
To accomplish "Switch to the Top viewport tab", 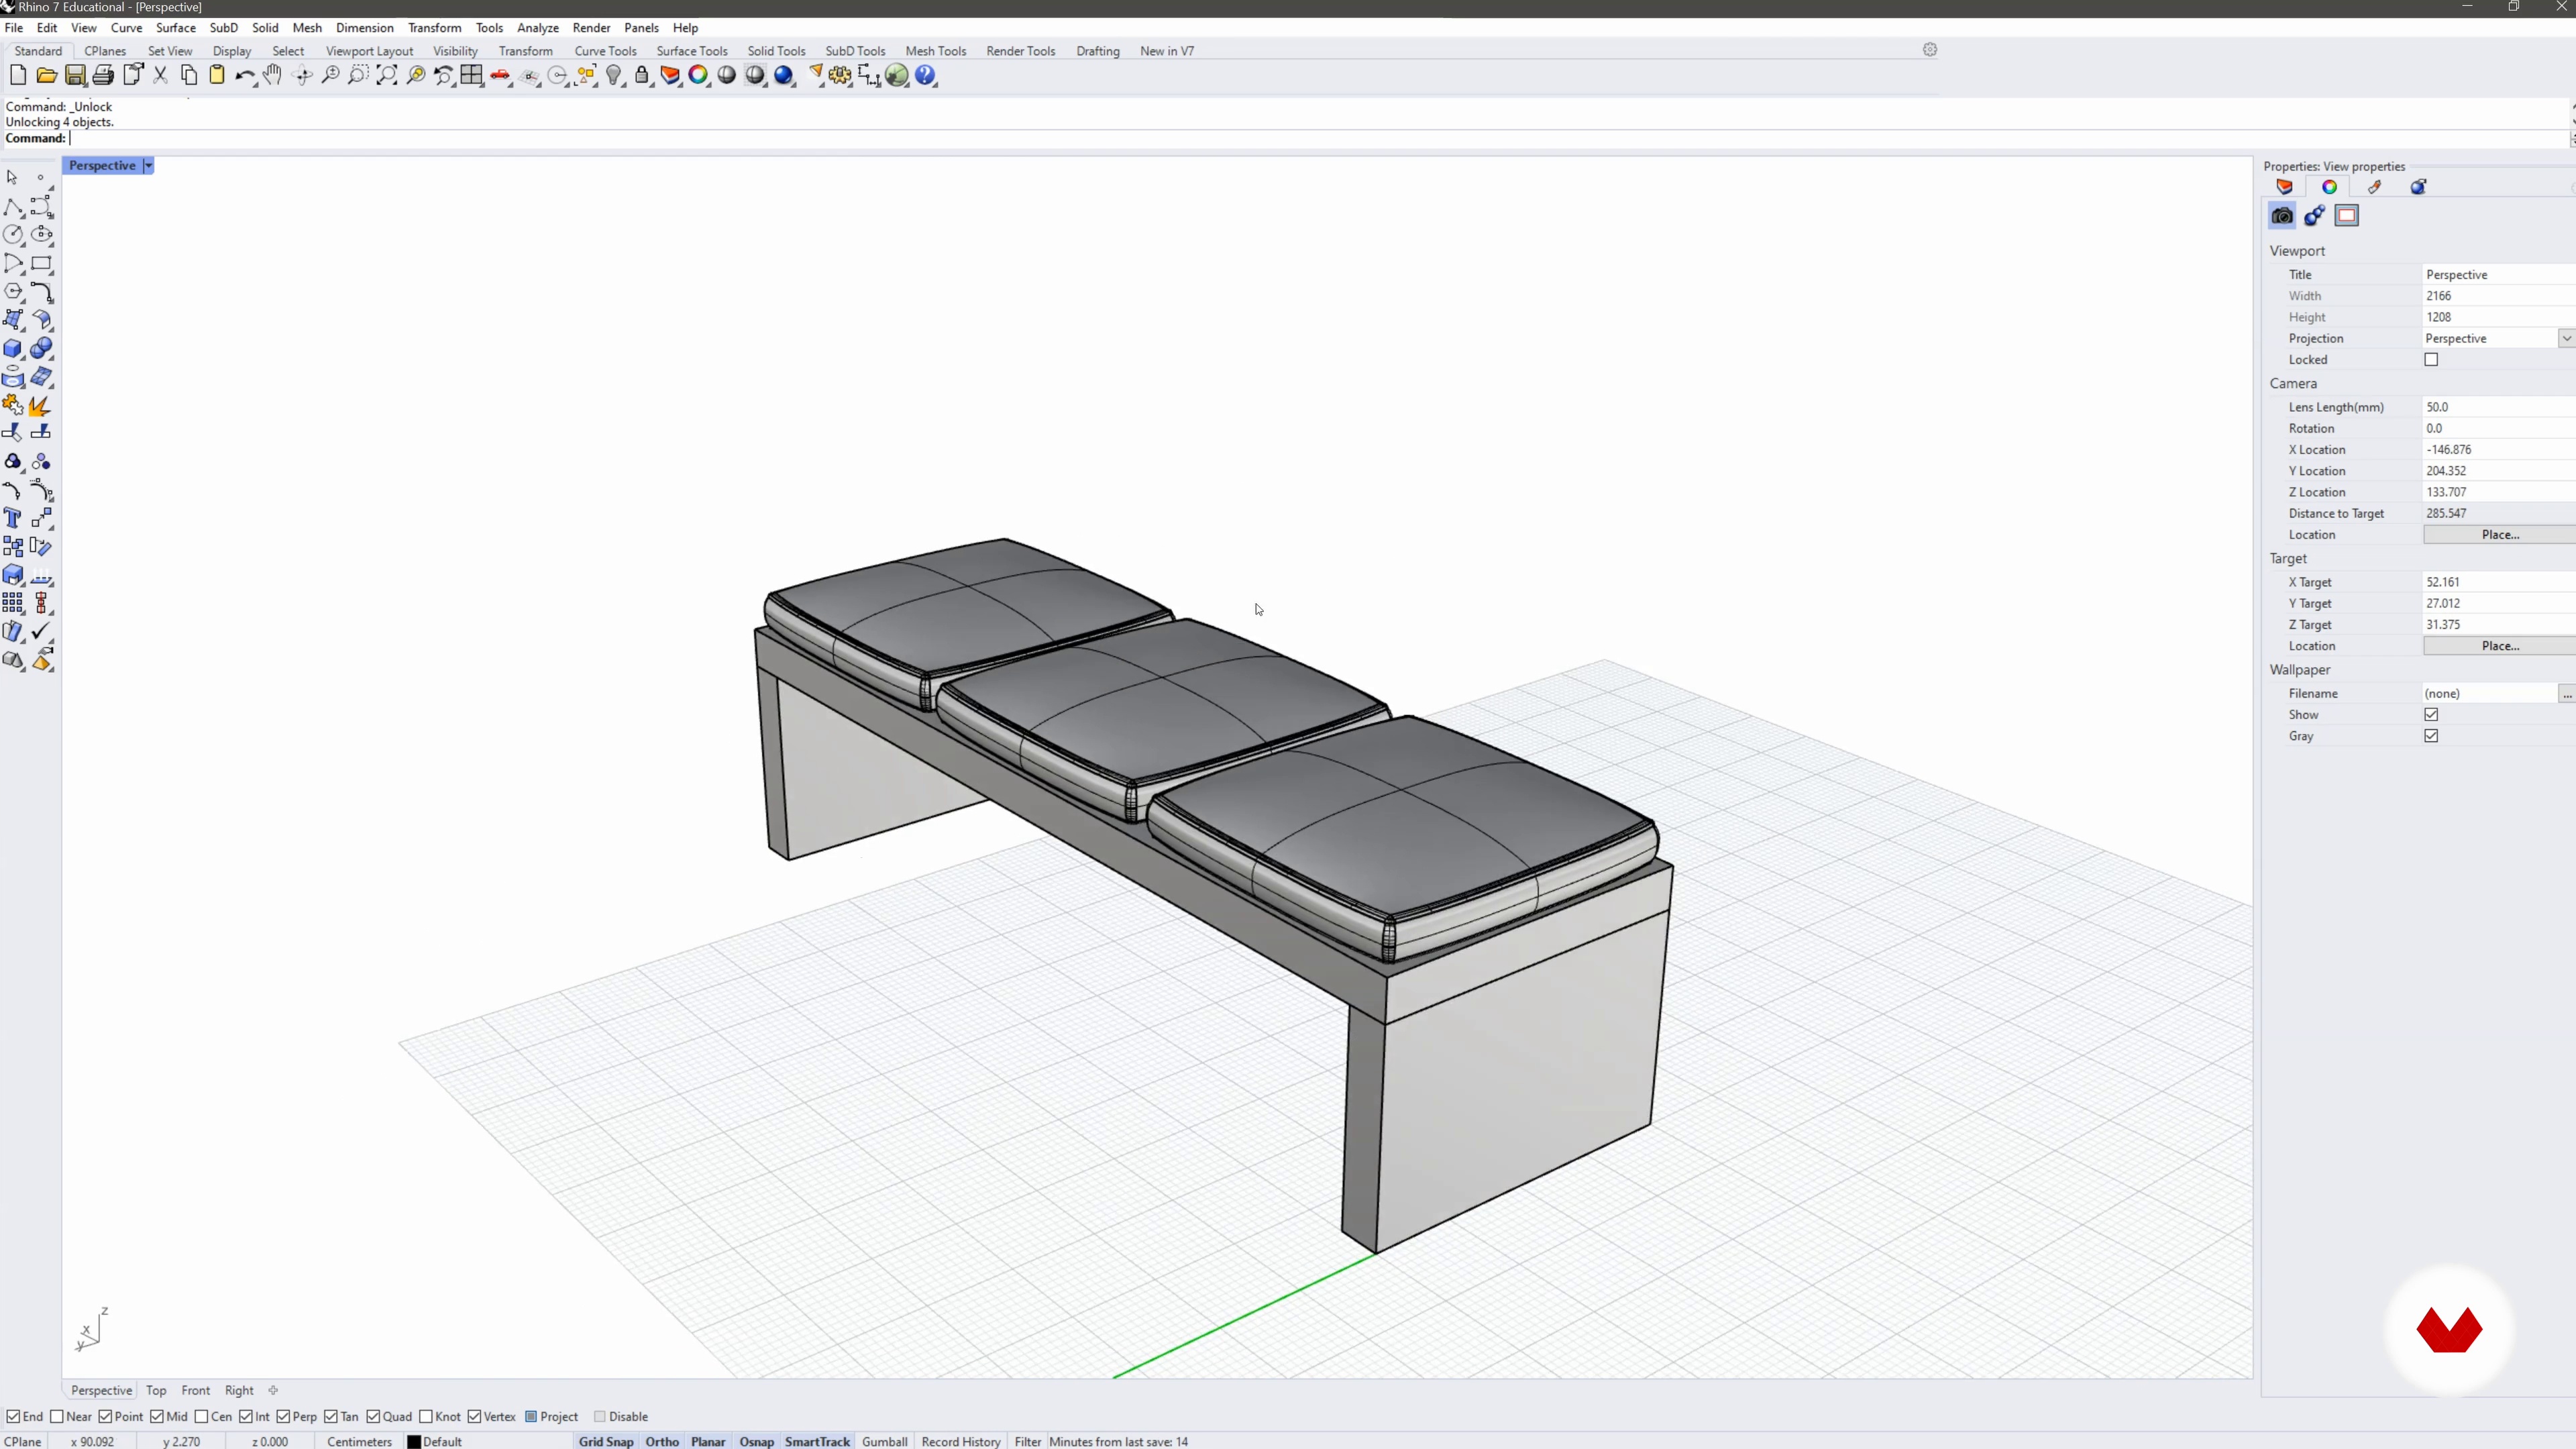I will point(156,1390).
